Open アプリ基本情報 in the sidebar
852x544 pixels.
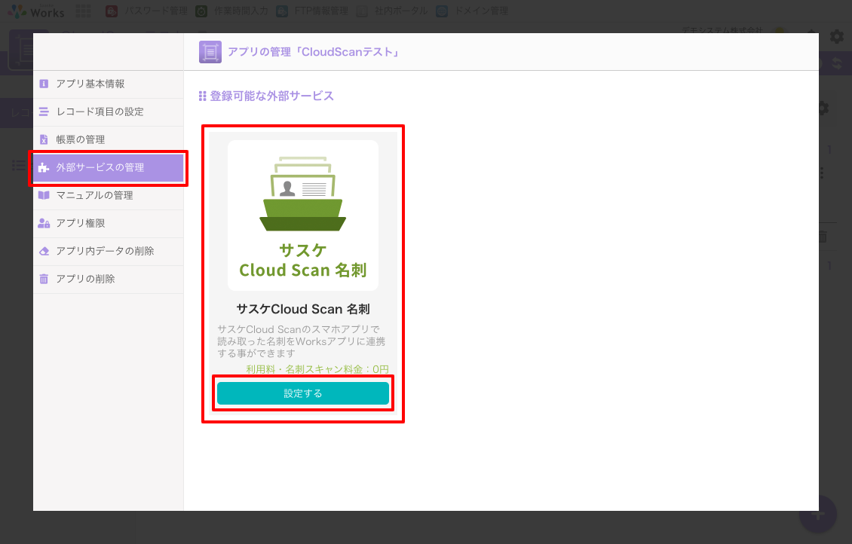coord(90,84)
